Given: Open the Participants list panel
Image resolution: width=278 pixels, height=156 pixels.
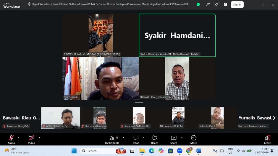Looking at the screenshot, I should click(x=112, y=140).
